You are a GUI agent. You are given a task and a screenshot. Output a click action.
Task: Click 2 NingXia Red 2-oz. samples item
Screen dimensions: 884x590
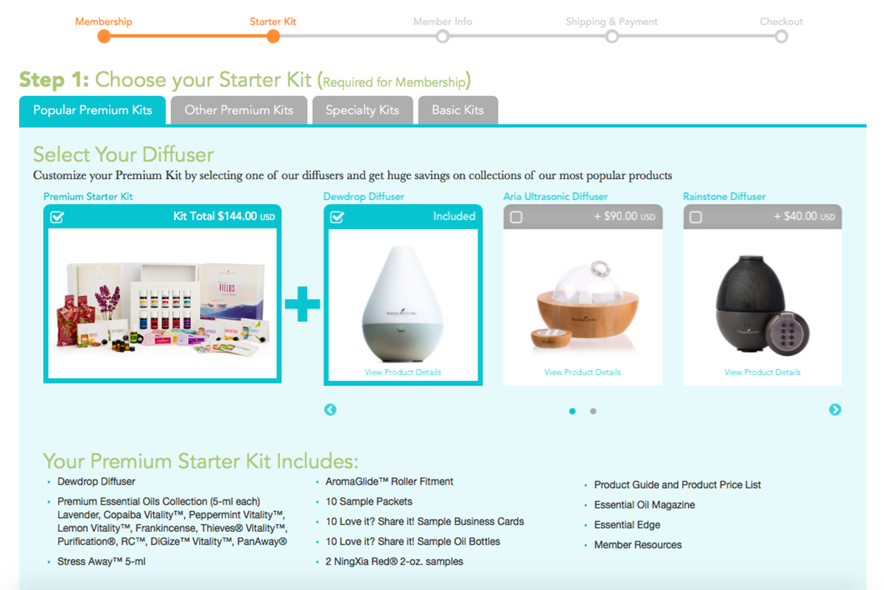pyautogui.click(x=394, y=562)
